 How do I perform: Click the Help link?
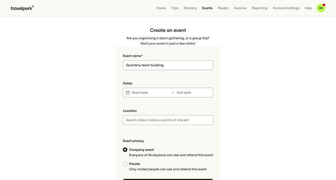(308, 8)
